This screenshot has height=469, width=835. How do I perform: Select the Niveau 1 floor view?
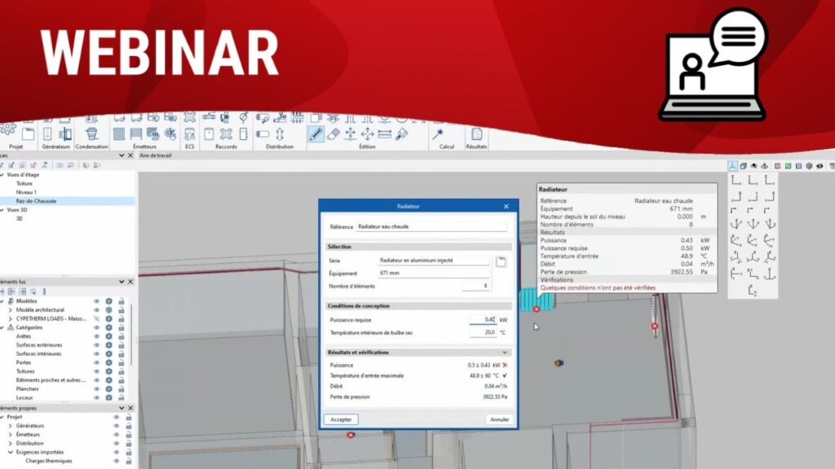[25, 192]
